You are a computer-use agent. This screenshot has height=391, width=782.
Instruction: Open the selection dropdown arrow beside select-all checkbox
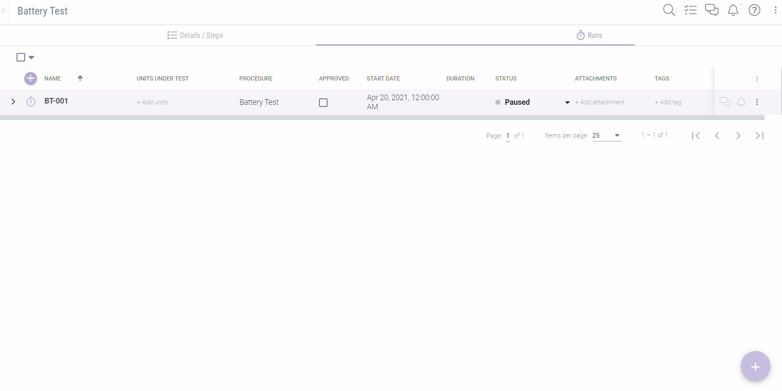32,57
